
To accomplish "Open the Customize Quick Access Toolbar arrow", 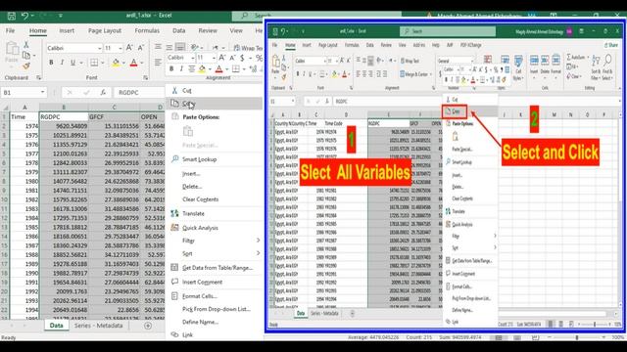I will point(61,16).
